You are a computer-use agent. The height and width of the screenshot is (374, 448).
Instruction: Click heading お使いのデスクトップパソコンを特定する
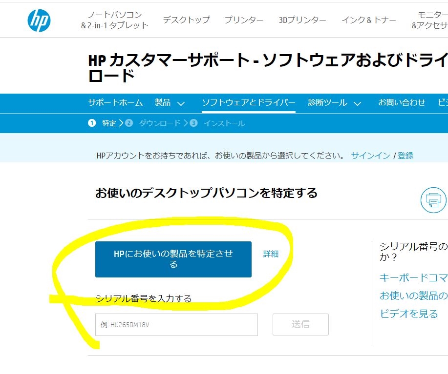206,193
